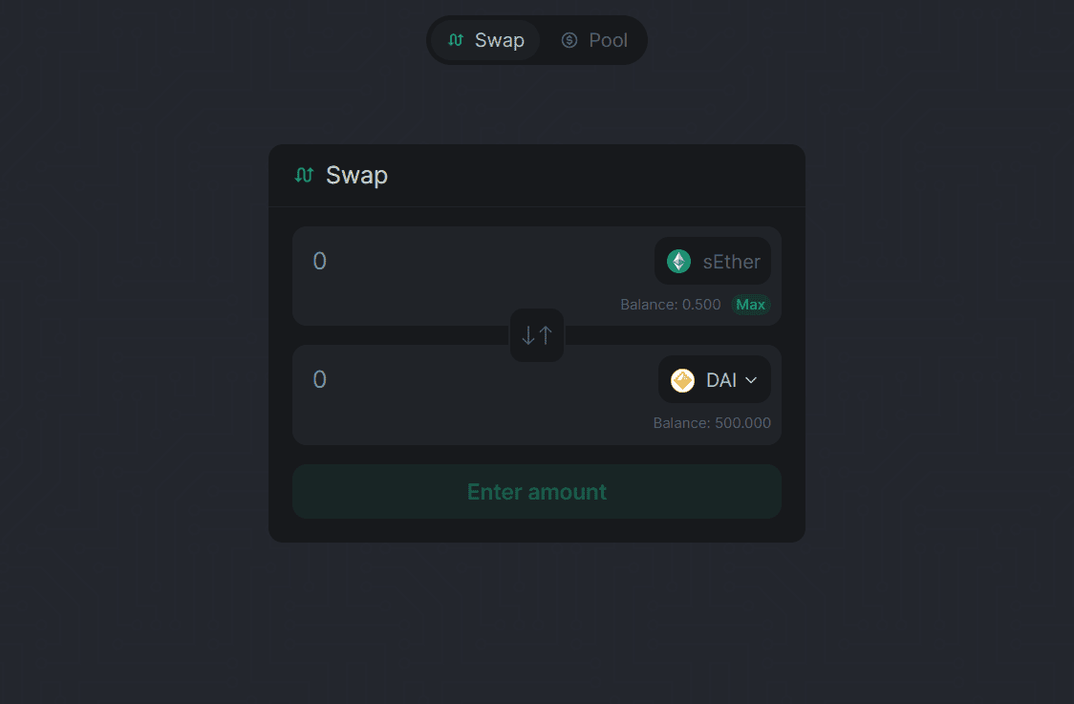1074x704 pixels.
Task: Click the DAI balance label
Action: point(712,422)
